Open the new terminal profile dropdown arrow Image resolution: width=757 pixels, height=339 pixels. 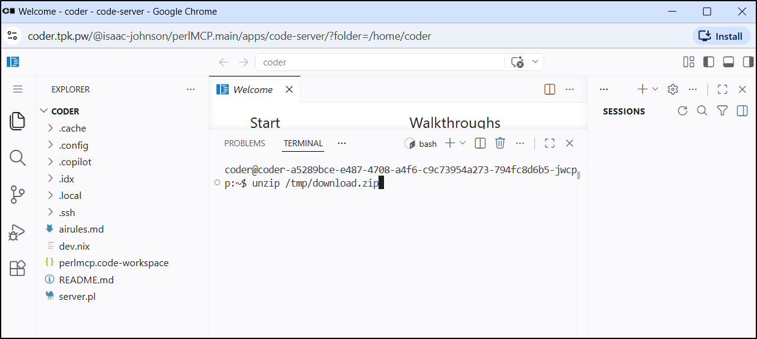[462, 143]
